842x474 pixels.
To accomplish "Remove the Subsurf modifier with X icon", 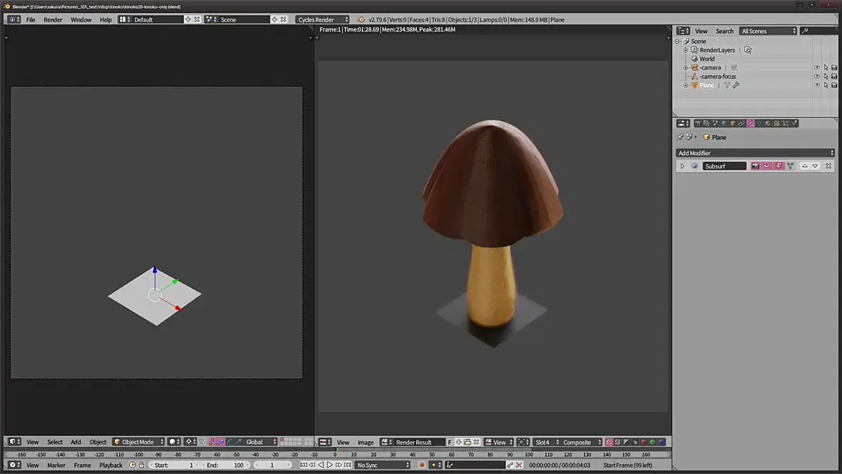I will click(x=828, y=166).
